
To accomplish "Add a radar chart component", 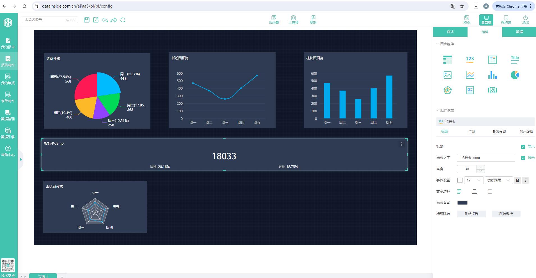I will (447, 90).
